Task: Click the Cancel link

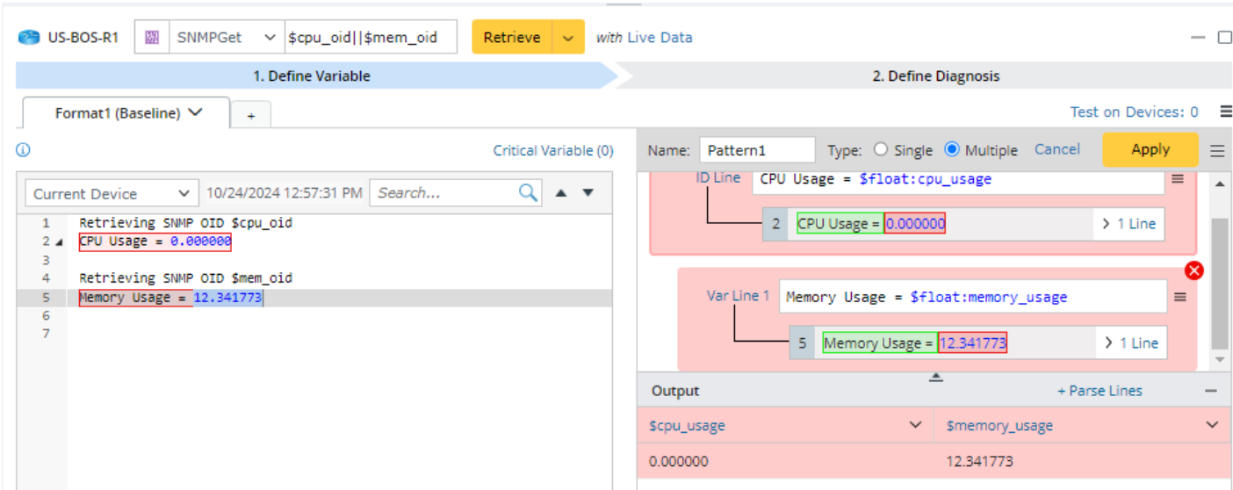Action: tap(1057, 149)
